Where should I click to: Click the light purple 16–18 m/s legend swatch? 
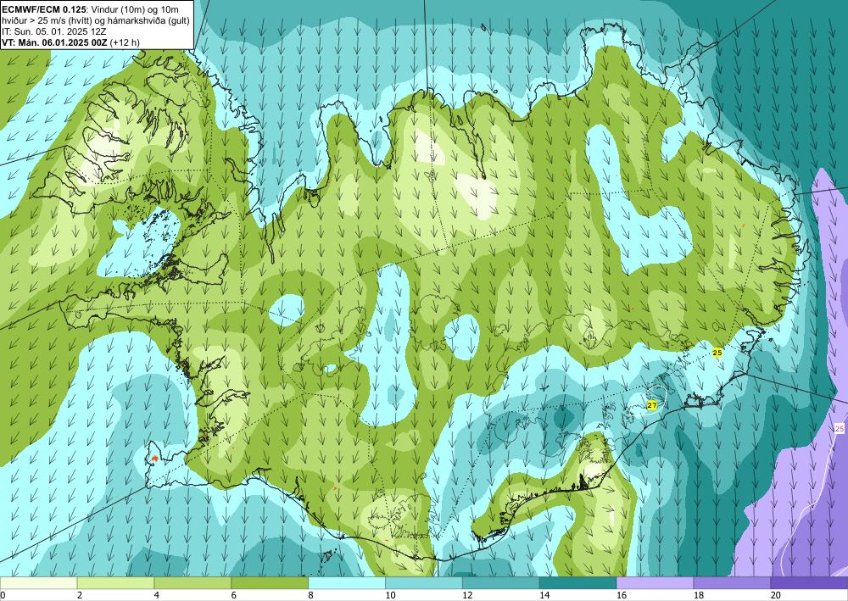655,582
